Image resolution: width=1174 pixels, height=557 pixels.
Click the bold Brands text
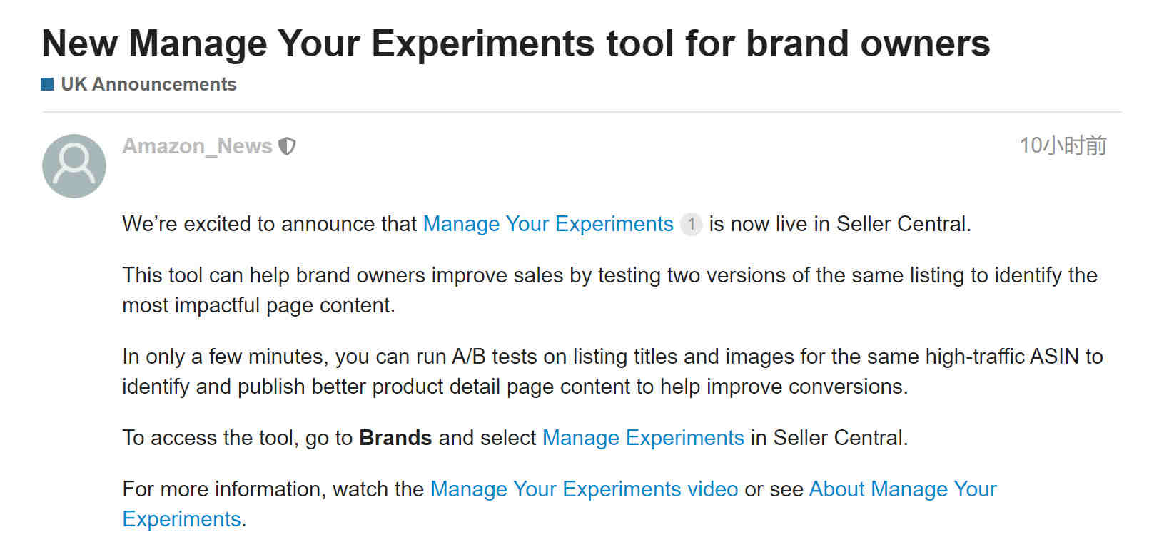pyautogui.click(x=395, y=438)
